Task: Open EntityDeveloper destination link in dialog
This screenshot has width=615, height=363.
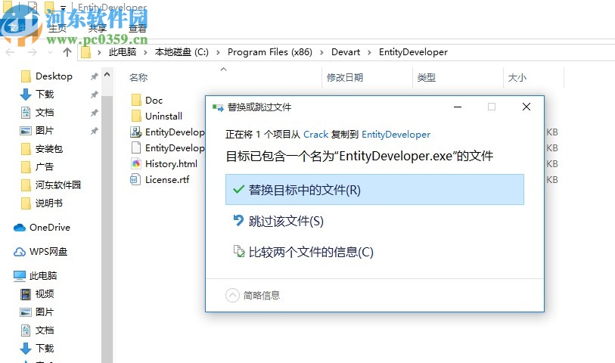Action: (x=396, y=135)
